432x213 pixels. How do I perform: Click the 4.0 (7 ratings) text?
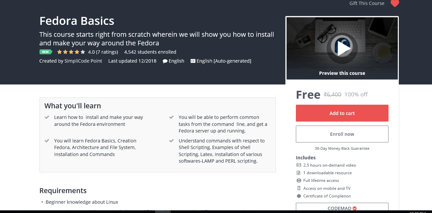pos(103,52)
